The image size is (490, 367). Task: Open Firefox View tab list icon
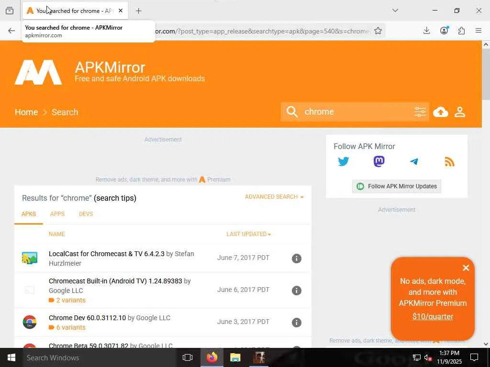(x=10, y=11)
